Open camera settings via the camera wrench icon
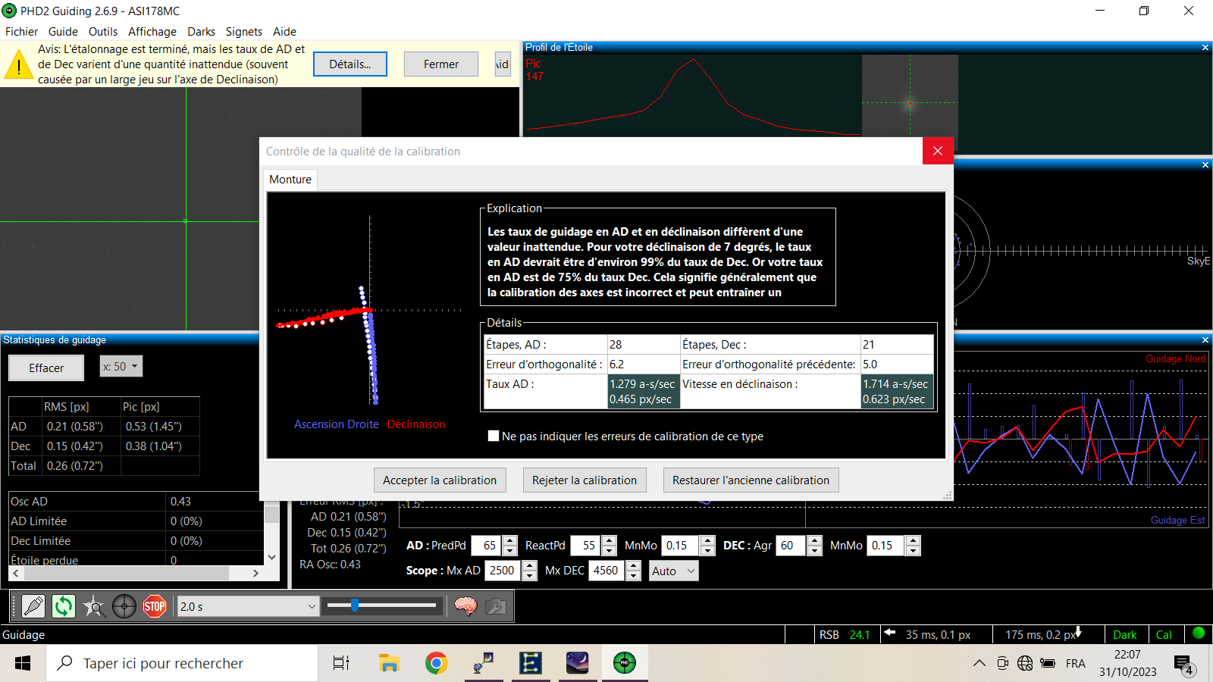 [x=496, y=606]
